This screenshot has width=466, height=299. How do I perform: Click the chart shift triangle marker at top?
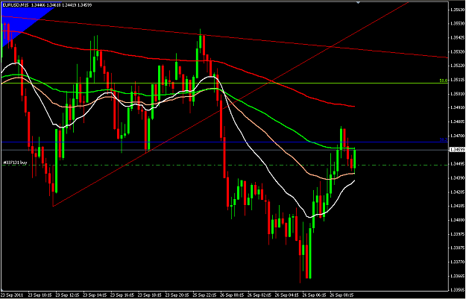click(x=358, y=2)
